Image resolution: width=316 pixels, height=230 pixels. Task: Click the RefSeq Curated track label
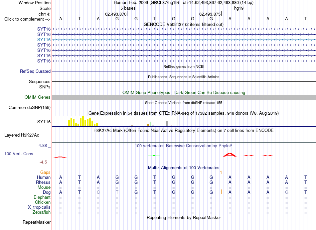point(35,71)
